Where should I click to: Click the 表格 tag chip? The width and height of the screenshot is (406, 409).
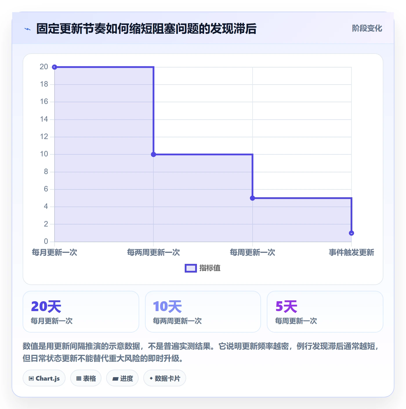tap(86, 378)
